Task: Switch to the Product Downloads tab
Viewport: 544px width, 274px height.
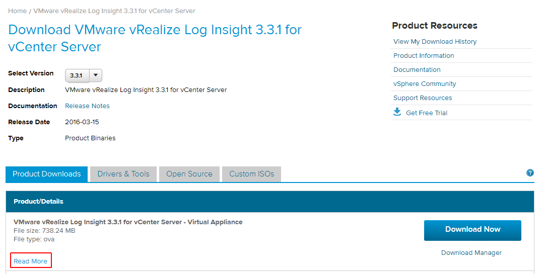Action: coord(46,174)
